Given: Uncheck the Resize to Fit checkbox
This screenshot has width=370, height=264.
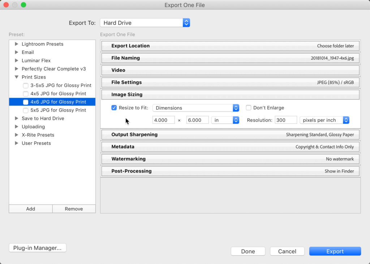Looking at the screenshot, I should 114,108.
